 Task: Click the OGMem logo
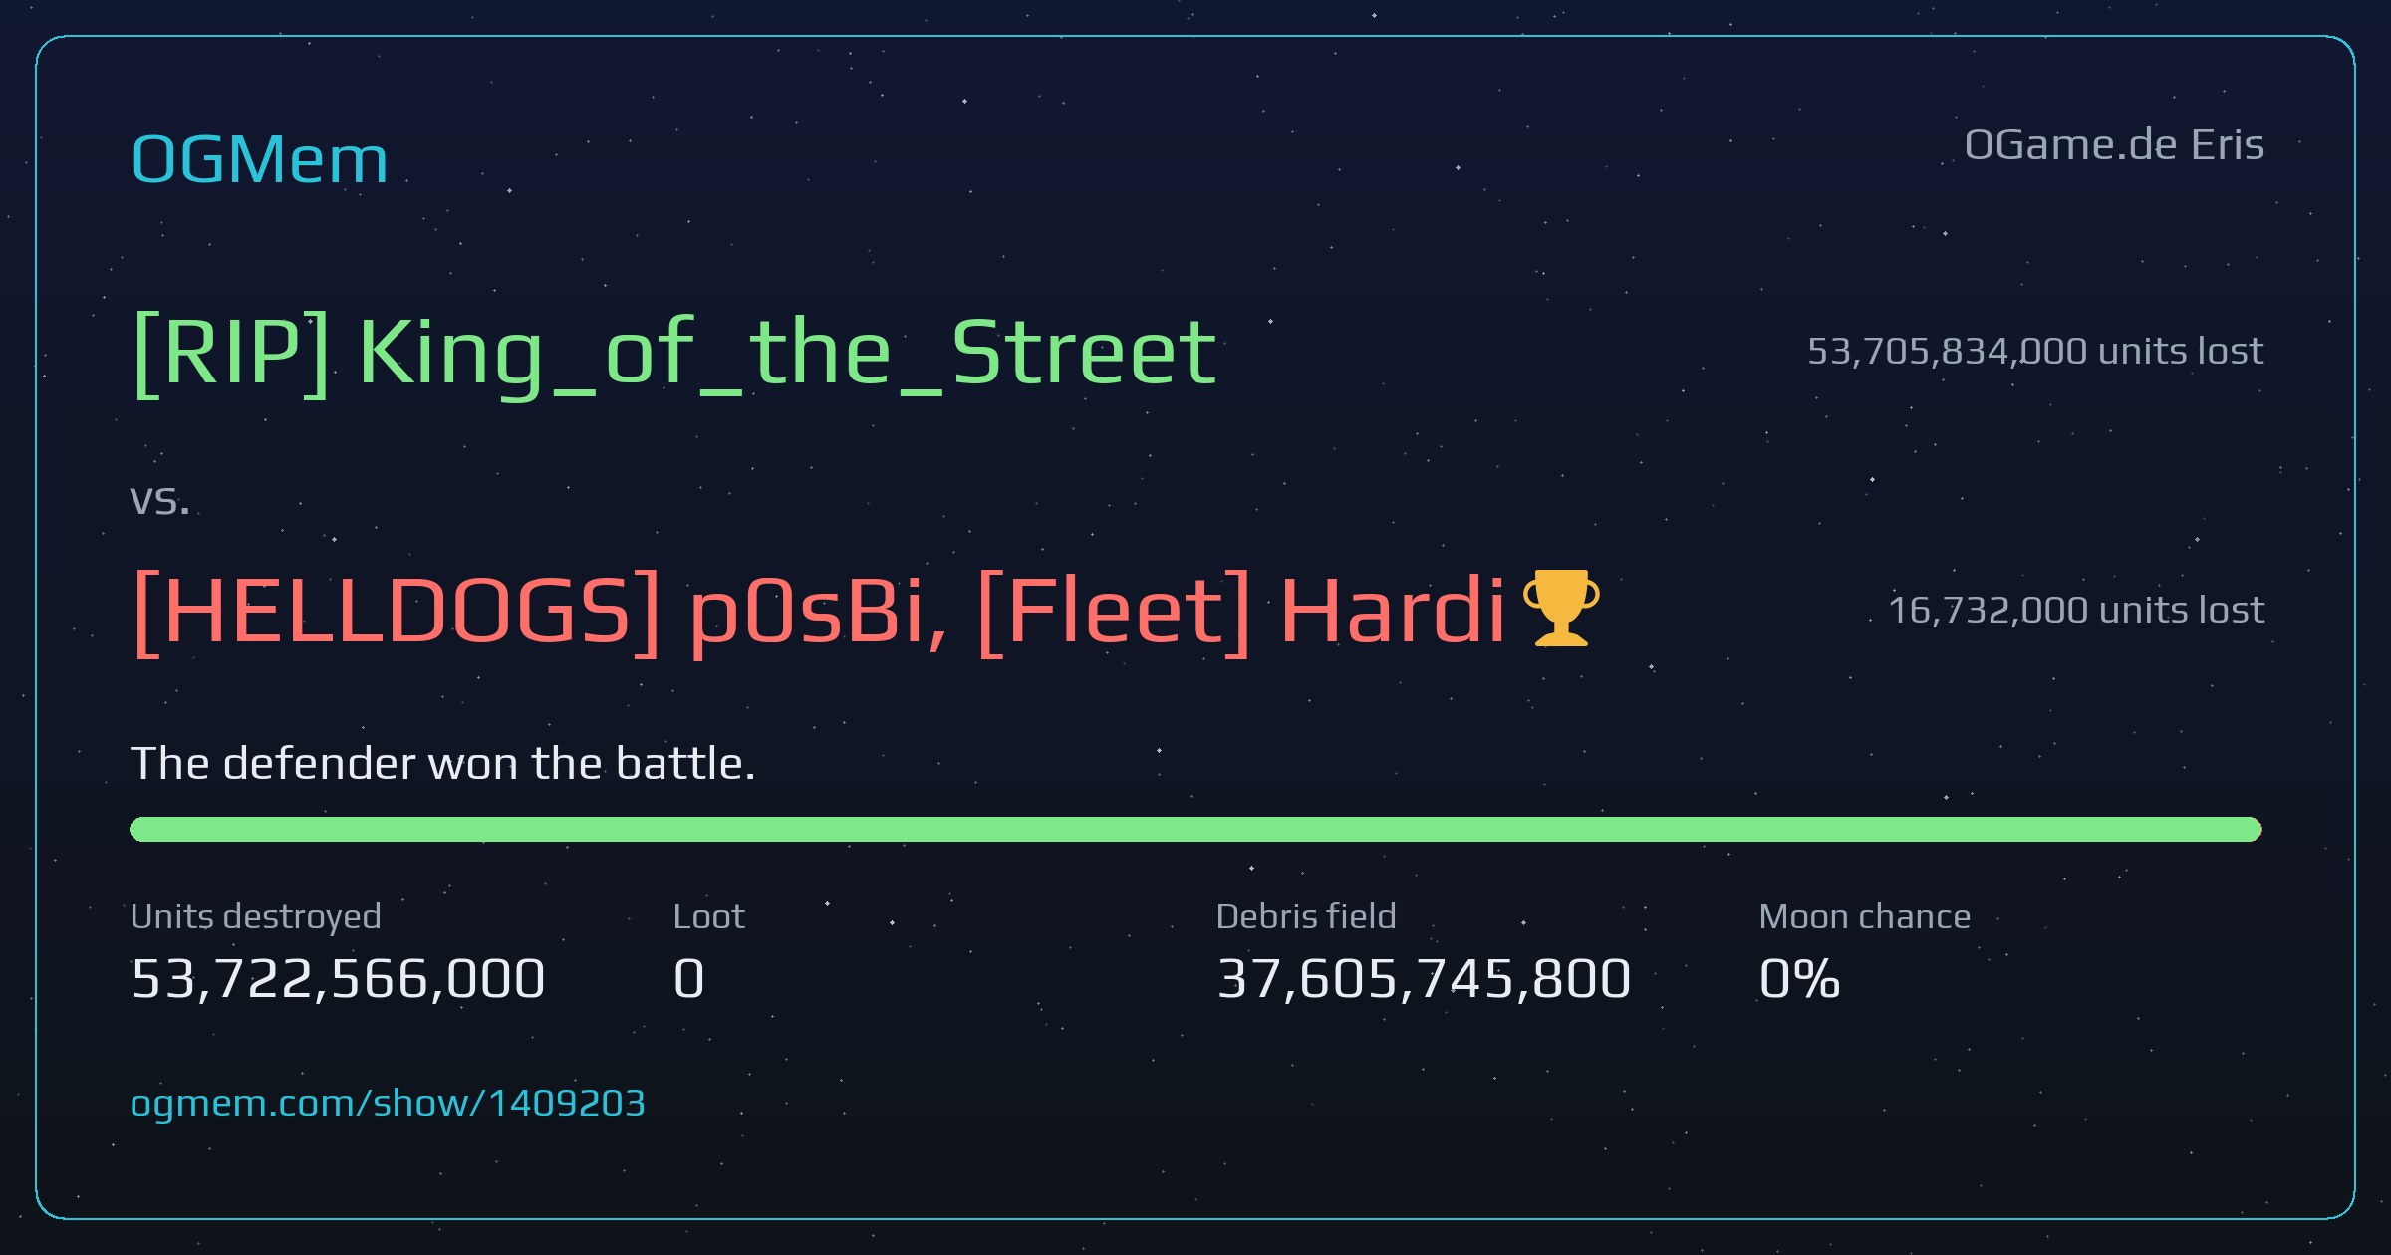point(259,159)
